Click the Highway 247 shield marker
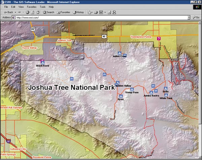Viewport: 202px width, 160px height. coord(33,29)
